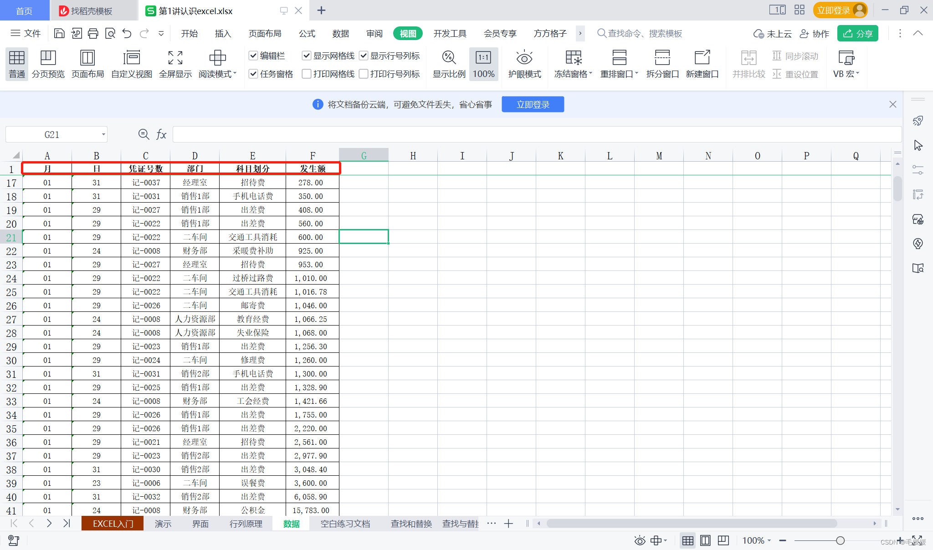Set zoom to 100% via ribbon button
This screenshot has height=550, width=933.
[x=483, y=64]
